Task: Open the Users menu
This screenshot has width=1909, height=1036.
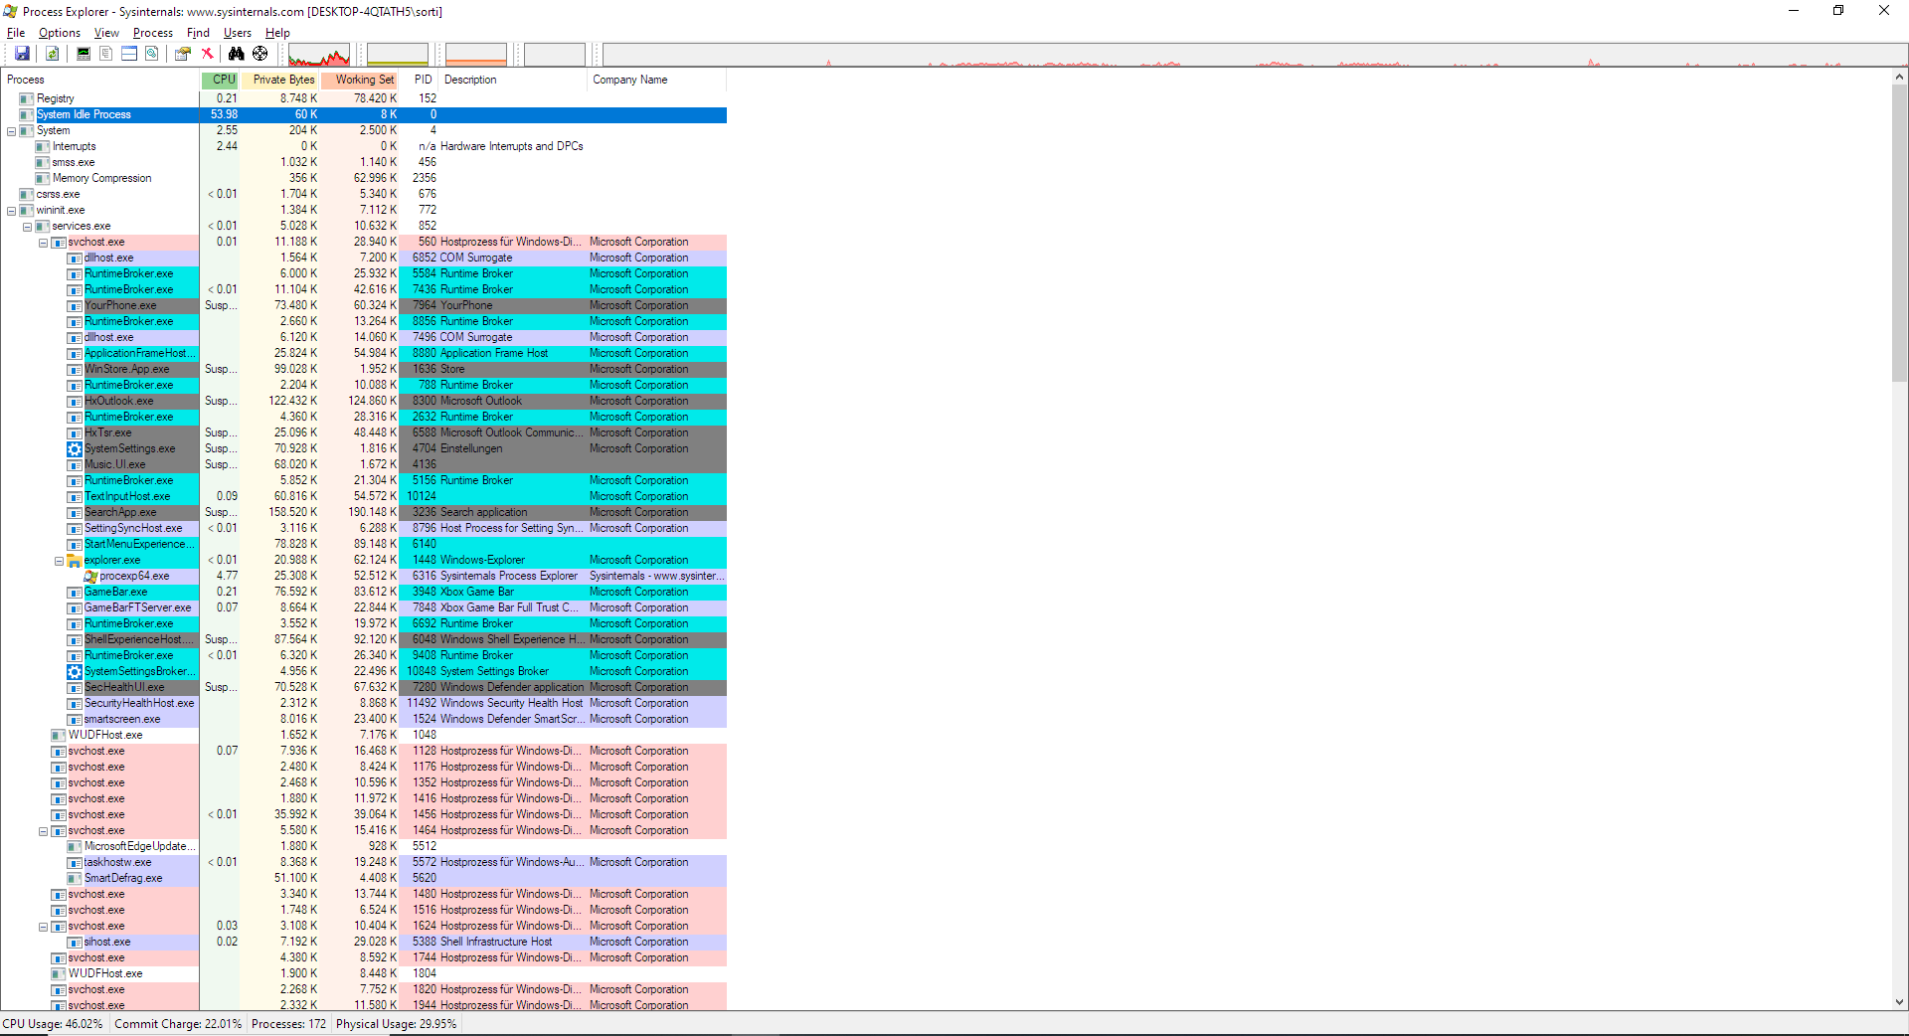Action: pos(238,33)
